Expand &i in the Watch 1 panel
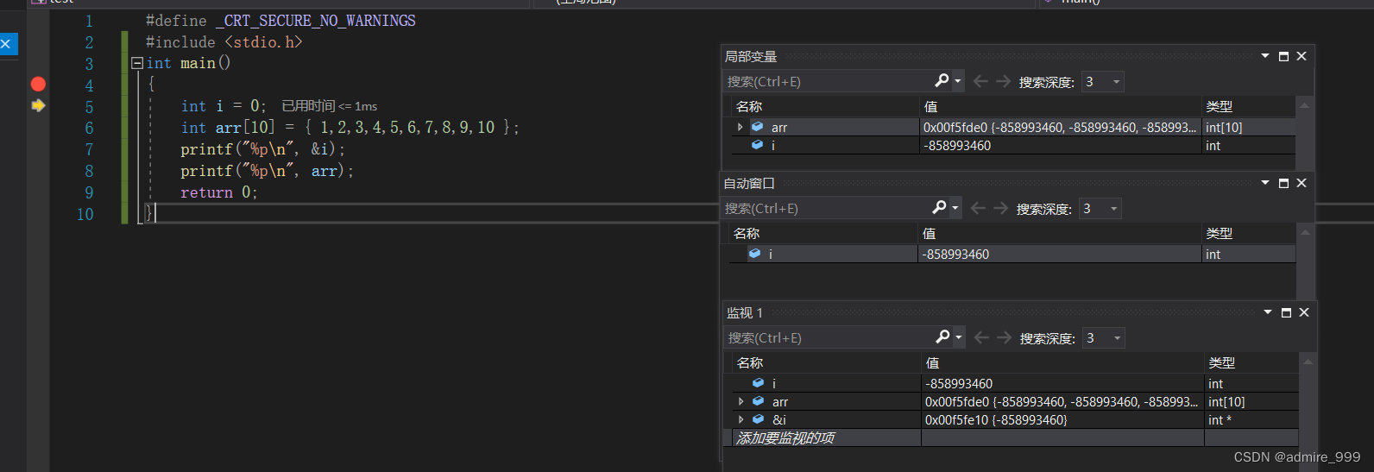Viewport: 1374px width, 472px height. pos(741,419)
